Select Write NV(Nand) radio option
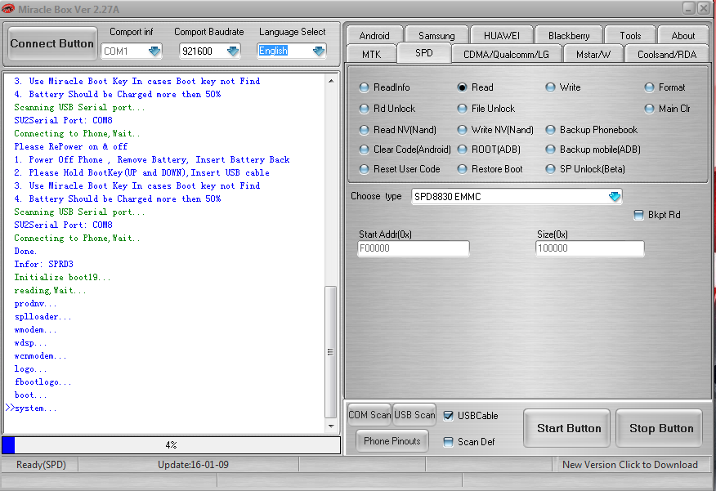The height and width of the screenshot is (491, 716). pos(462,130)
